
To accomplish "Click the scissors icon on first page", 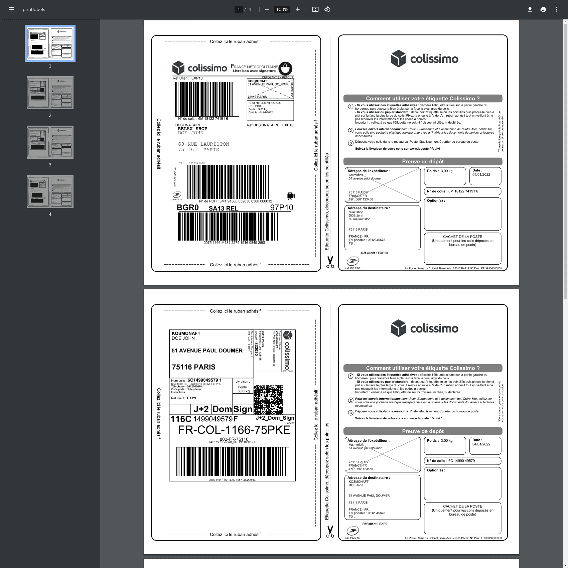I will click(x=330, y=262).
